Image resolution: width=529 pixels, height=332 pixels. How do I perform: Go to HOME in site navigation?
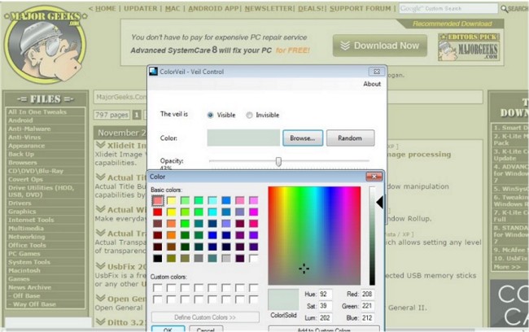105,8
